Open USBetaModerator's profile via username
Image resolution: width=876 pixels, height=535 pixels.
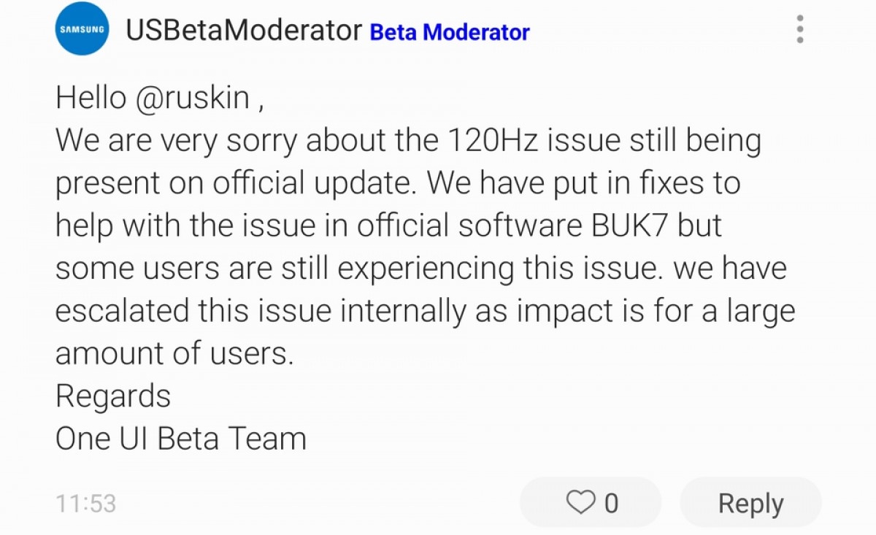(x=244, y=31)
